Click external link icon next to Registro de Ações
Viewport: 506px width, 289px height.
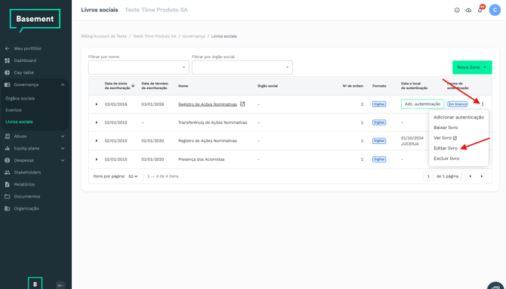(242, 104)
